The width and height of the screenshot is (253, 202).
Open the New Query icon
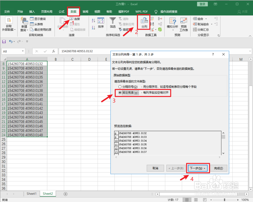(x=24, y=24)
